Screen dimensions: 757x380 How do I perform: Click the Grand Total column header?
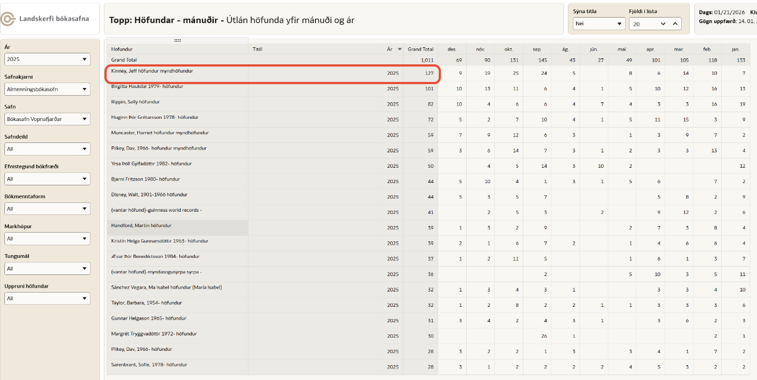tap(421, 49)
